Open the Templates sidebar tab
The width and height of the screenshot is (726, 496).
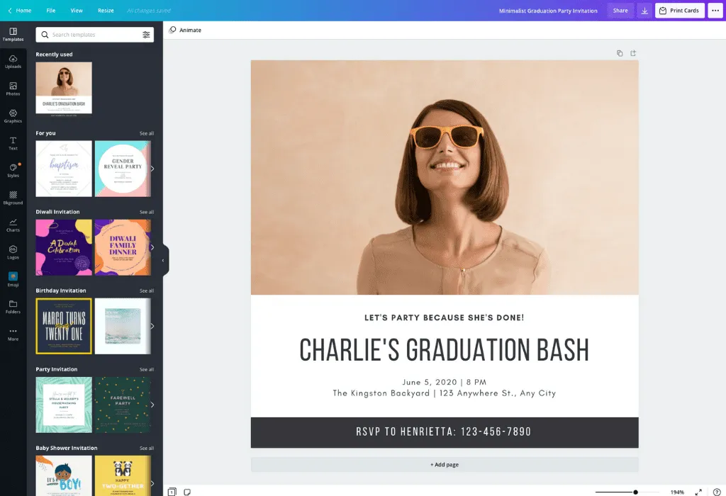[x=13, y=35]
